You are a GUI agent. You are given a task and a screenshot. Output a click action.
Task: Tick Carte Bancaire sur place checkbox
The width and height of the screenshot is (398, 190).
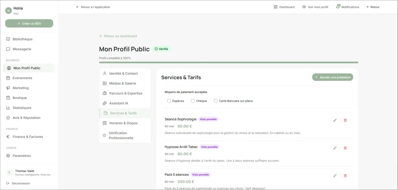click(x=216, y=101)
